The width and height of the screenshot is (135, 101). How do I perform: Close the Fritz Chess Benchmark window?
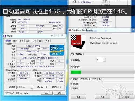(133, 29)
